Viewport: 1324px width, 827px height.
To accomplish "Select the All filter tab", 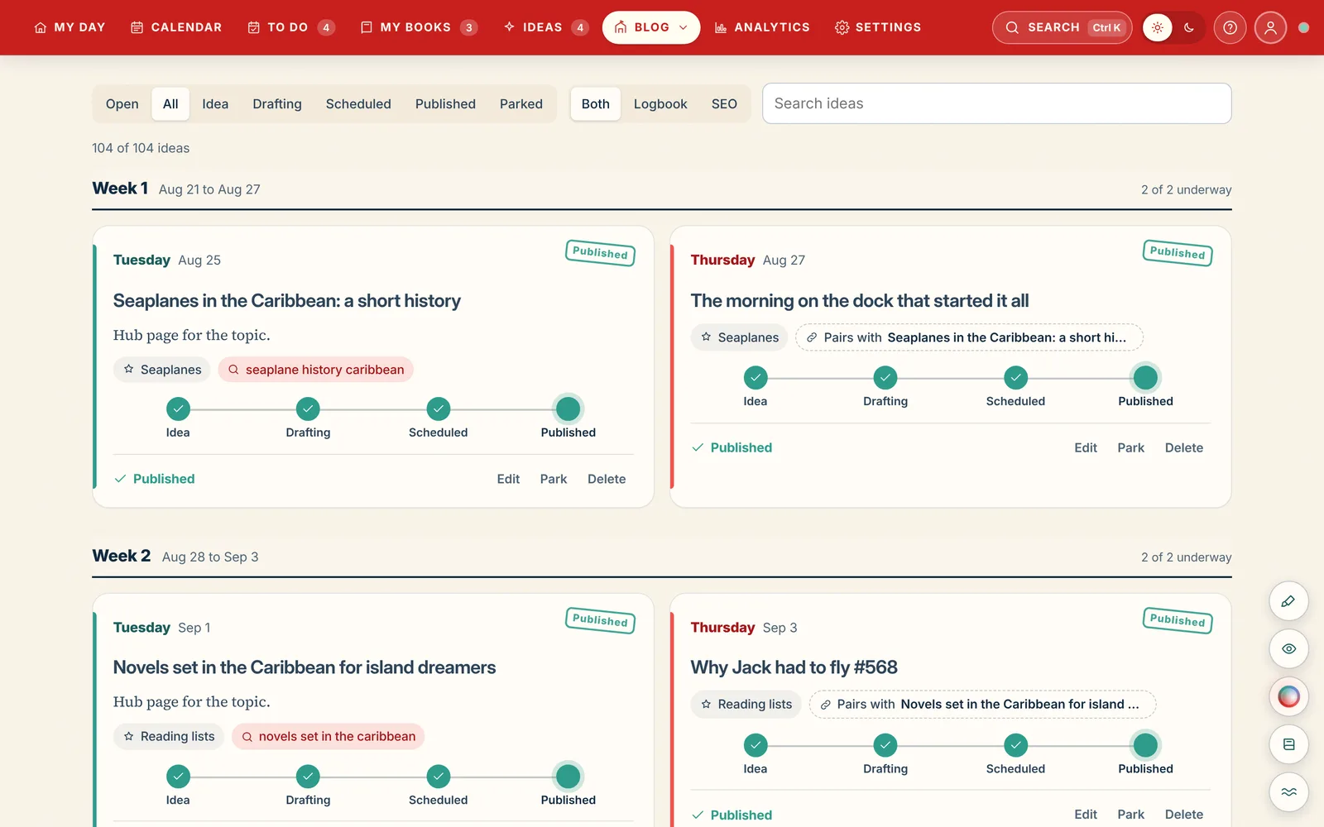I will click(x=170, y=104).
